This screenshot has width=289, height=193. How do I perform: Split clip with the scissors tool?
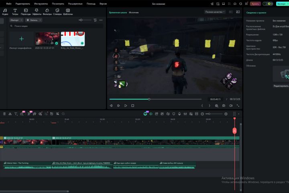tap(10, 114)
